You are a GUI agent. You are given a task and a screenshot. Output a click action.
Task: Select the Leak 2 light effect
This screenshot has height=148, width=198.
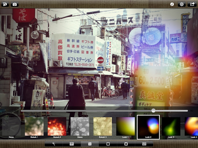point(148,127)
